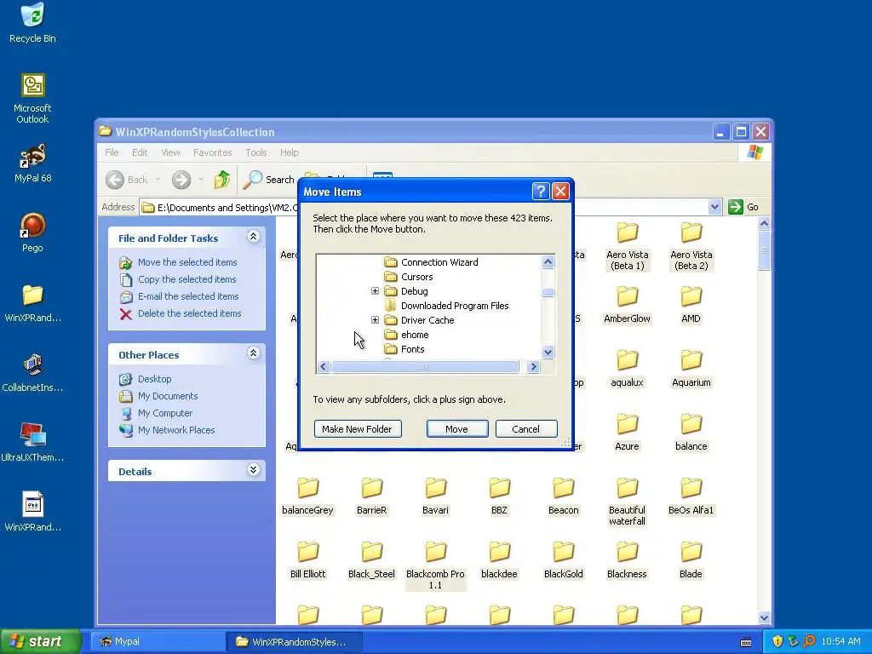Collapse the Other Places panel
Screen dimensions: 872x654
(253, 353)
